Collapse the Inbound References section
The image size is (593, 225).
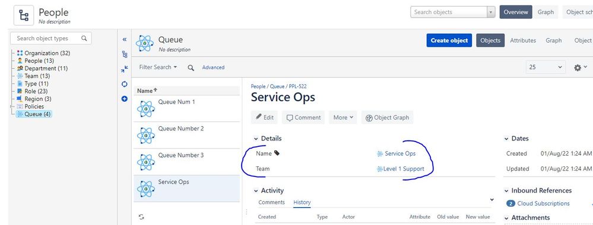point(506,191)
